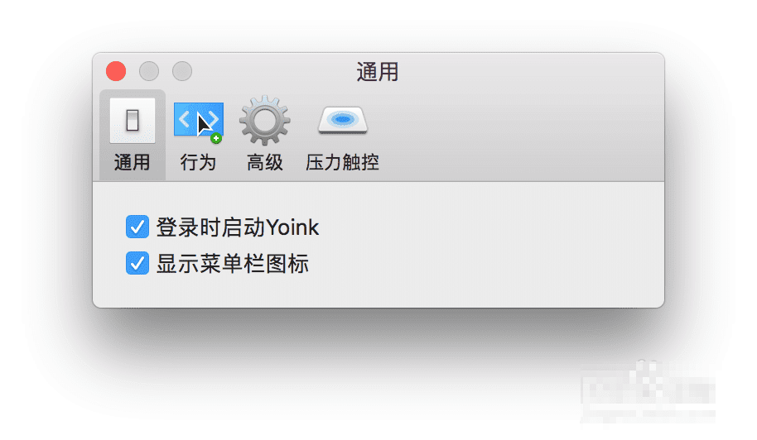This screenshot has height=440, width=757.
Task: Click the gear icon for 高级 settings
Action: coord(264,121)
